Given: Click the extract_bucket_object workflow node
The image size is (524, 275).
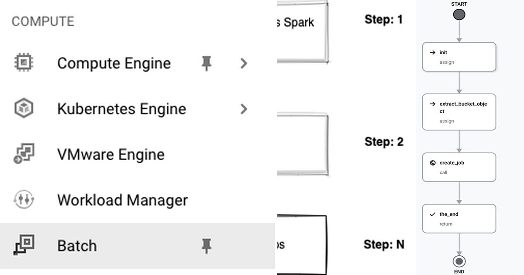Looking at the screenshot, I should coord(458,112).
